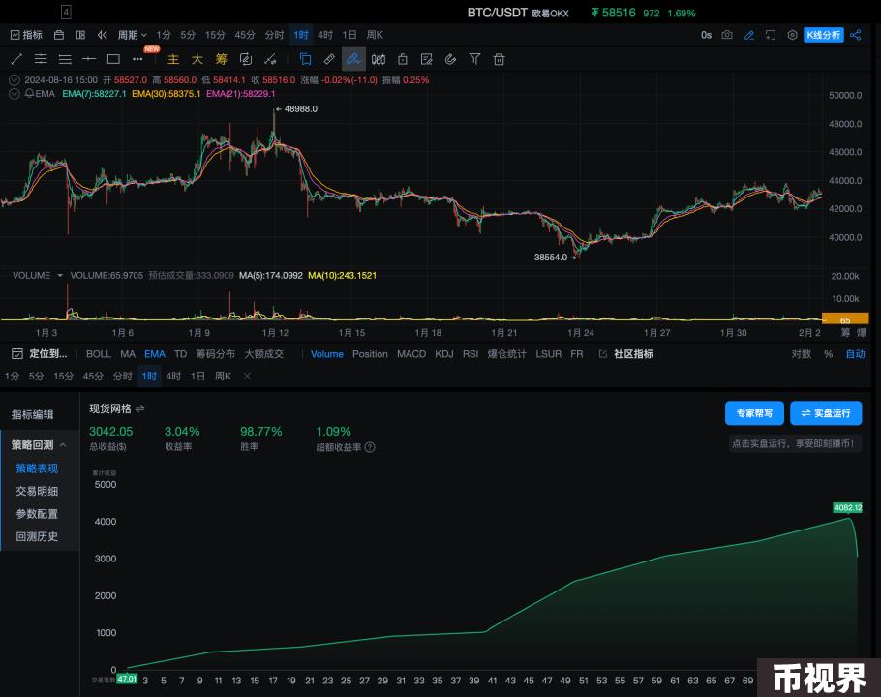Click the 筹 chip distribution toolbar icon
Image resolution: width=881 pixels, height=697 pixels.
(222, 59)
